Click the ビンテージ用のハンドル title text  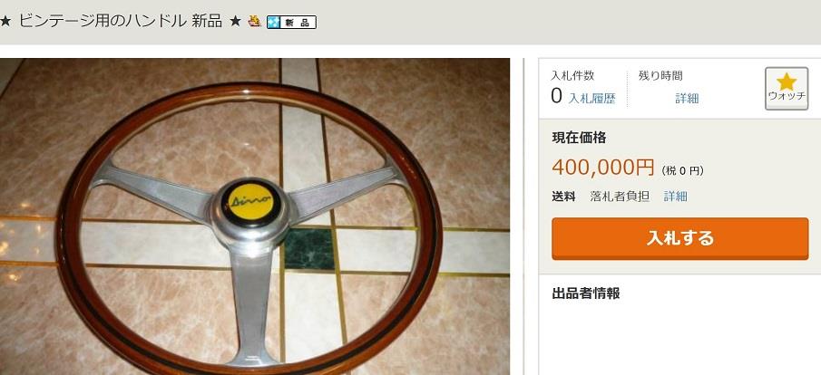tap(102, 22)
